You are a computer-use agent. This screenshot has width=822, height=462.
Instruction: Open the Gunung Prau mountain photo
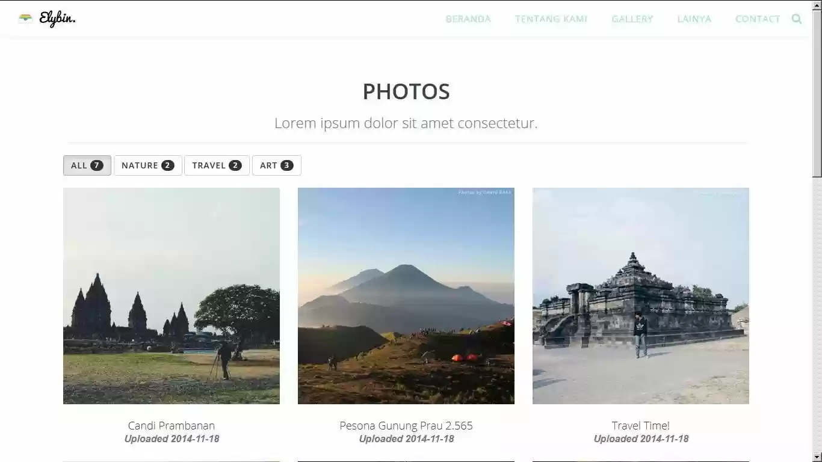[x=406, y=295]
